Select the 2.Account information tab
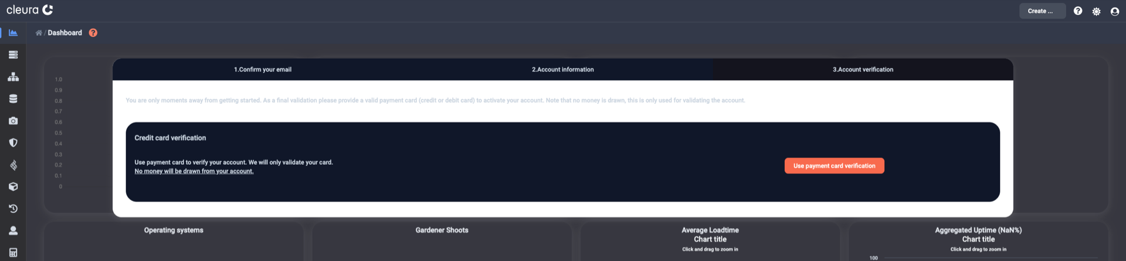 (x=563, y=69)
